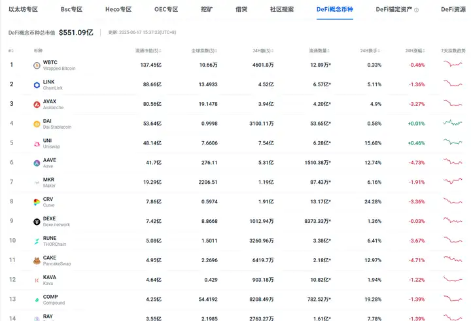Open the UNI Uniswap coin page
471x321 pixels.
pos(52,143)
